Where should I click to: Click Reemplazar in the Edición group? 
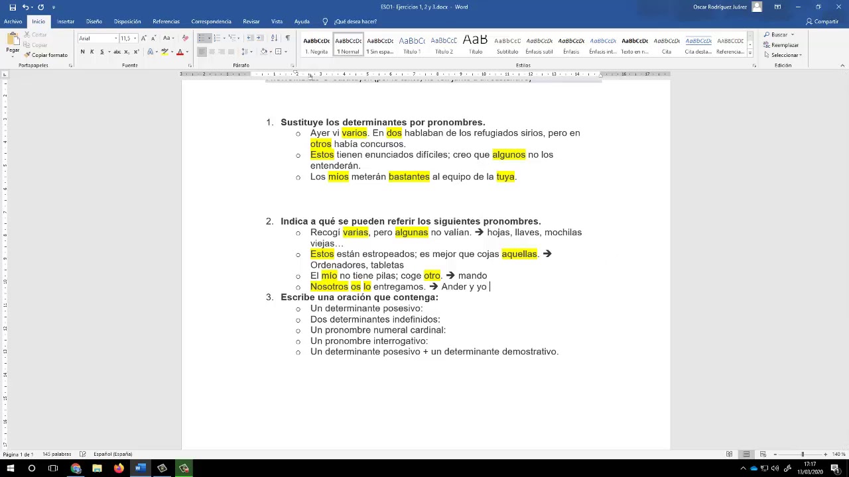(784, 45)
